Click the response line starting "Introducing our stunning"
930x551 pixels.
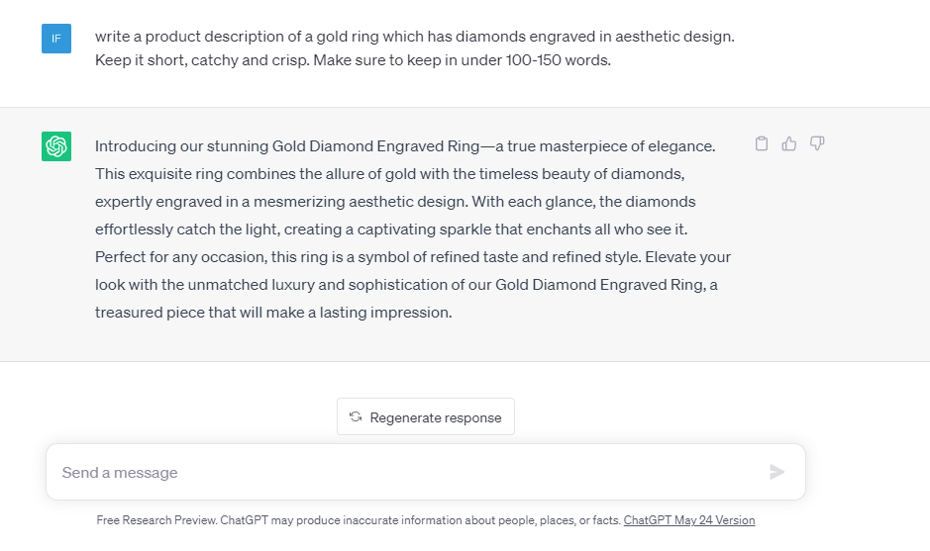[x=404, y=146]
